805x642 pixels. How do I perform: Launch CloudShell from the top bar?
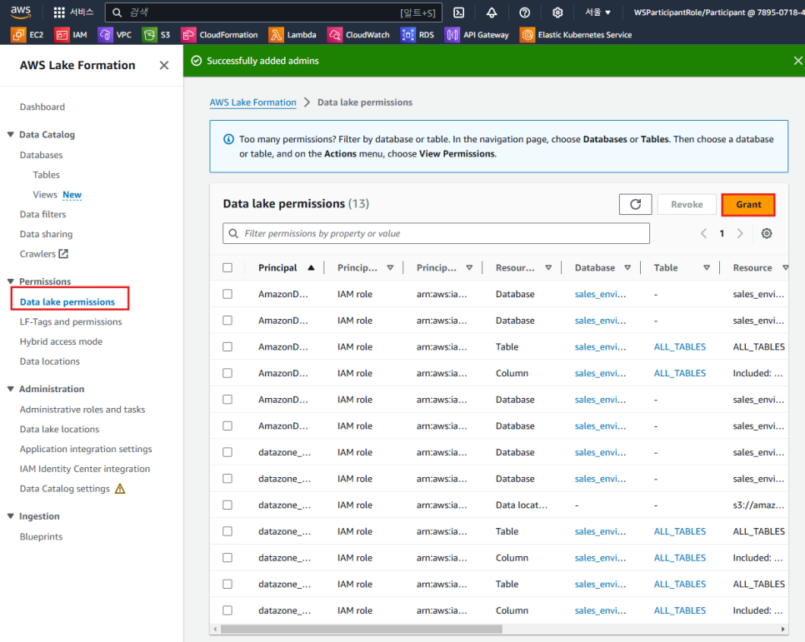459,12
